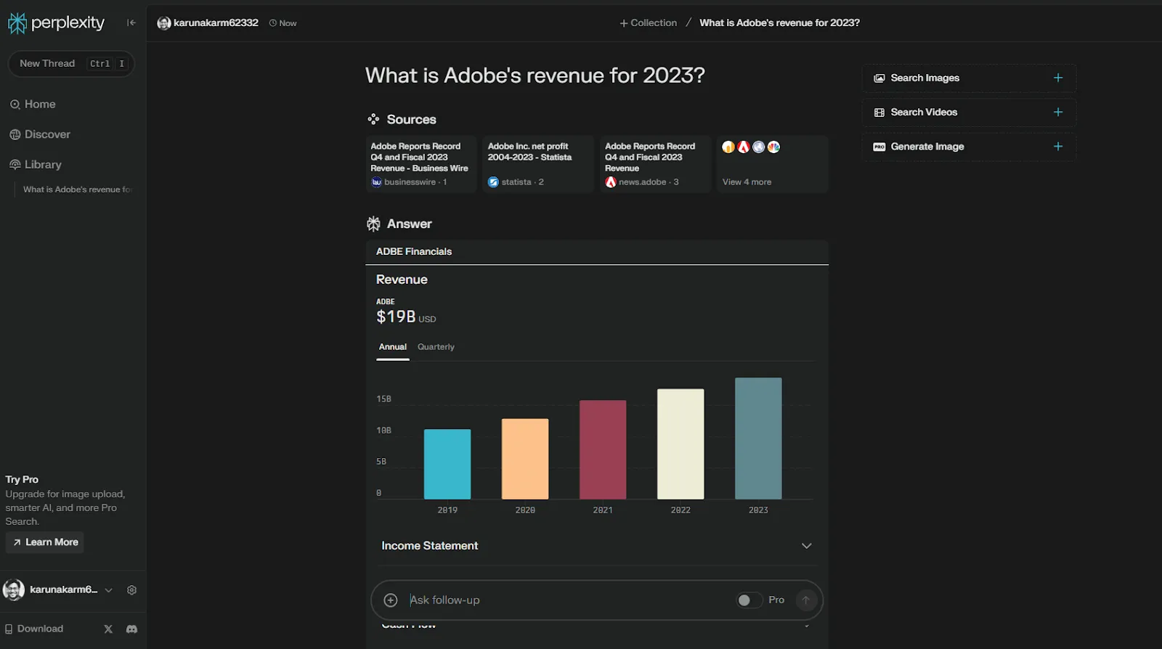Click the New Thread button
The width and height of the screenshot is (1162, 649).
pyautogui.click(x=71, y=64)
